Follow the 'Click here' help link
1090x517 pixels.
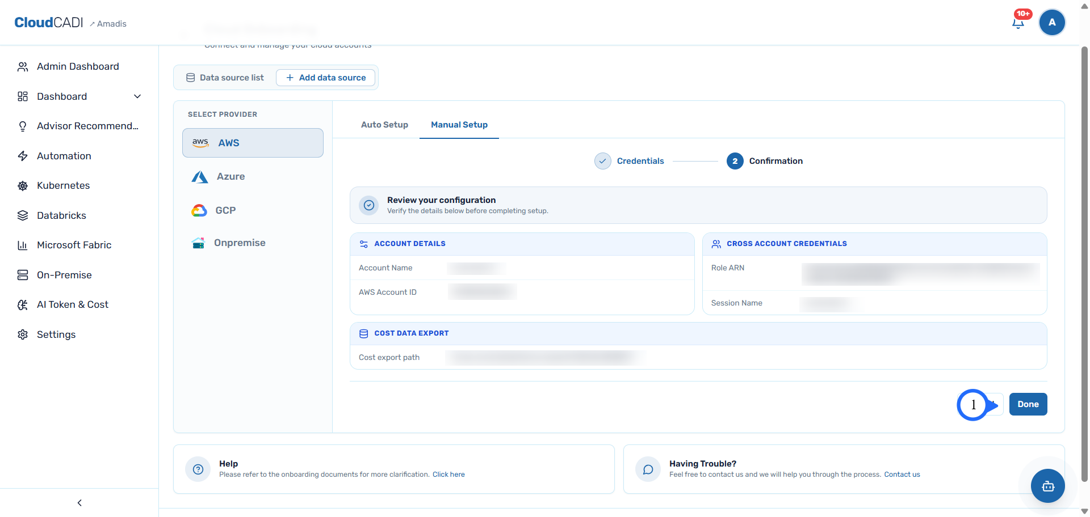(x=448, y=474)
